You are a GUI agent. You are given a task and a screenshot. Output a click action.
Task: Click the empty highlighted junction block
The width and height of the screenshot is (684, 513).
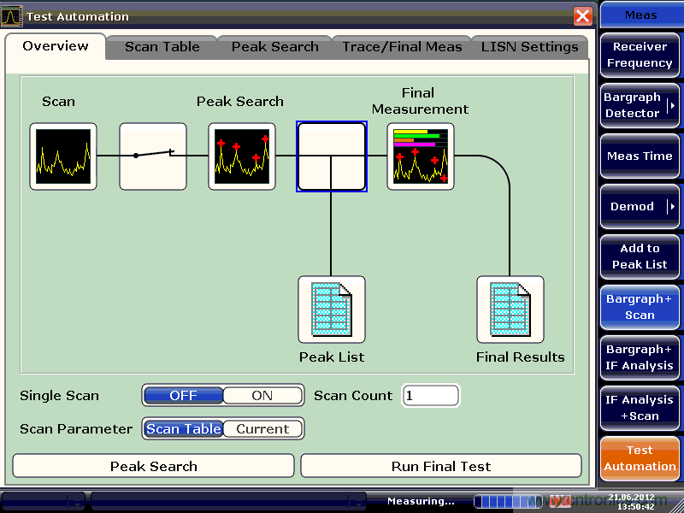[332, 156]
